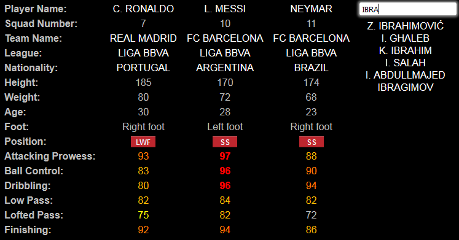This screenshot has height=240, width=459.
Task: Pick K. IBRAHIM in the suggestions
Action: click(406, 50)
